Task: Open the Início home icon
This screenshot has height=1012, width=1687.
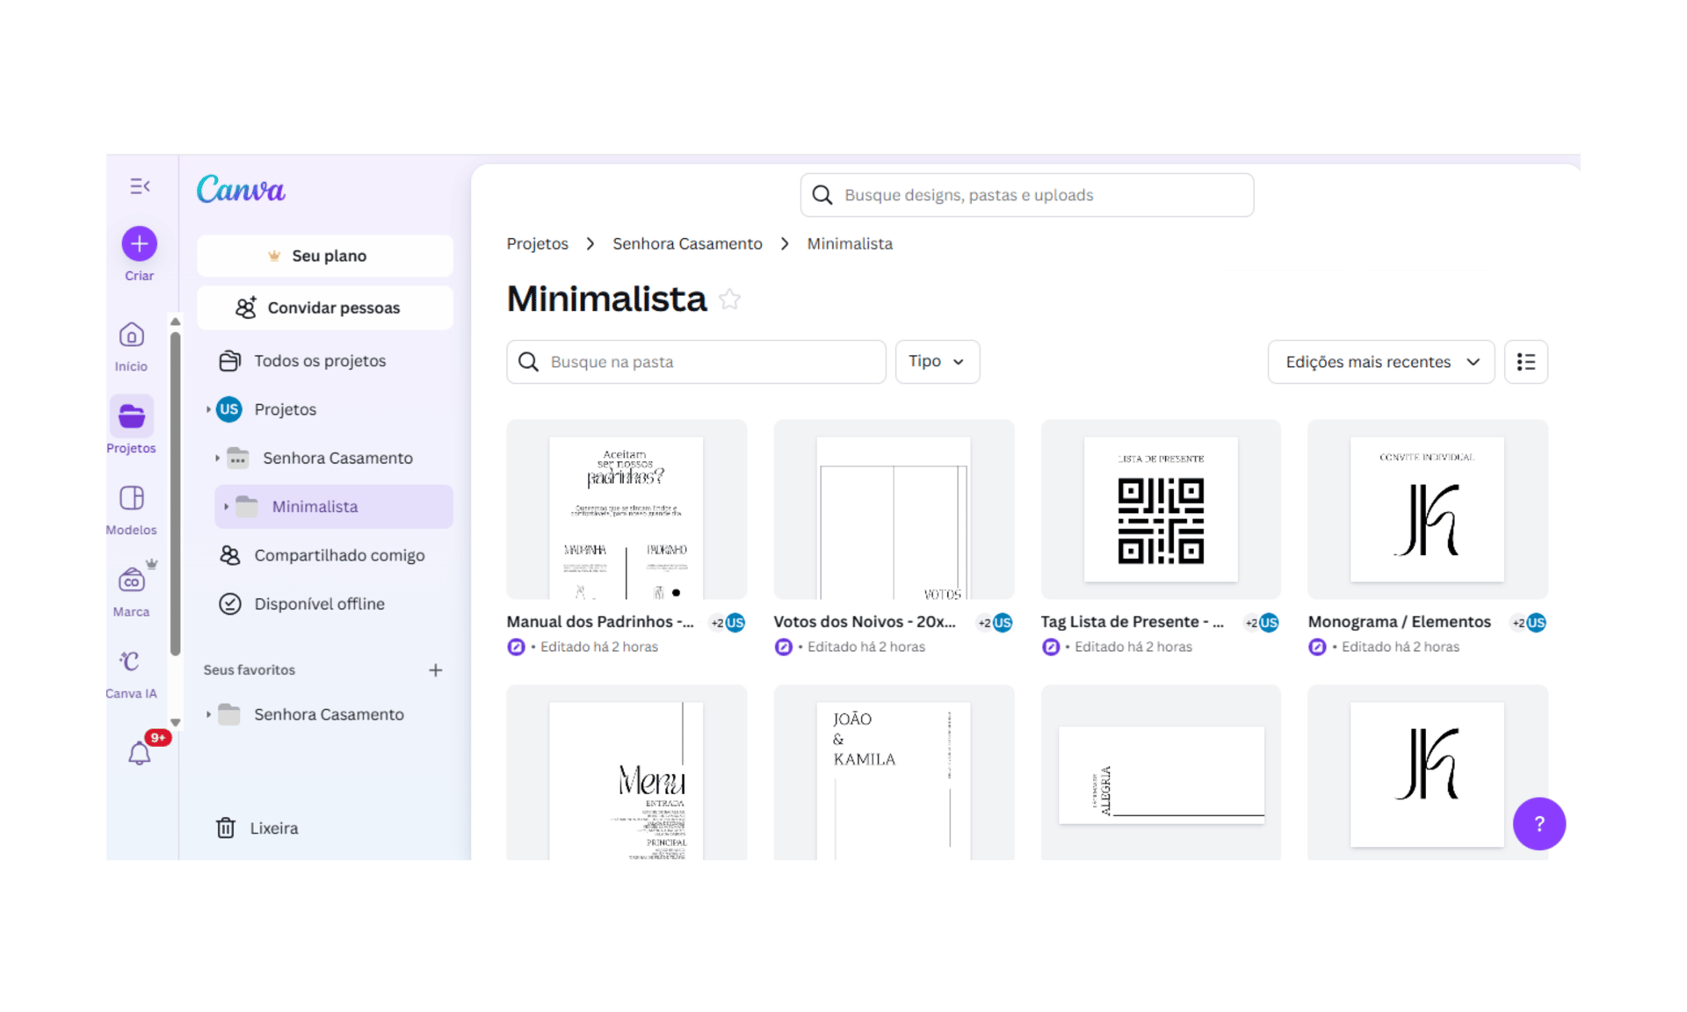Action: click(x=132, y=335)
